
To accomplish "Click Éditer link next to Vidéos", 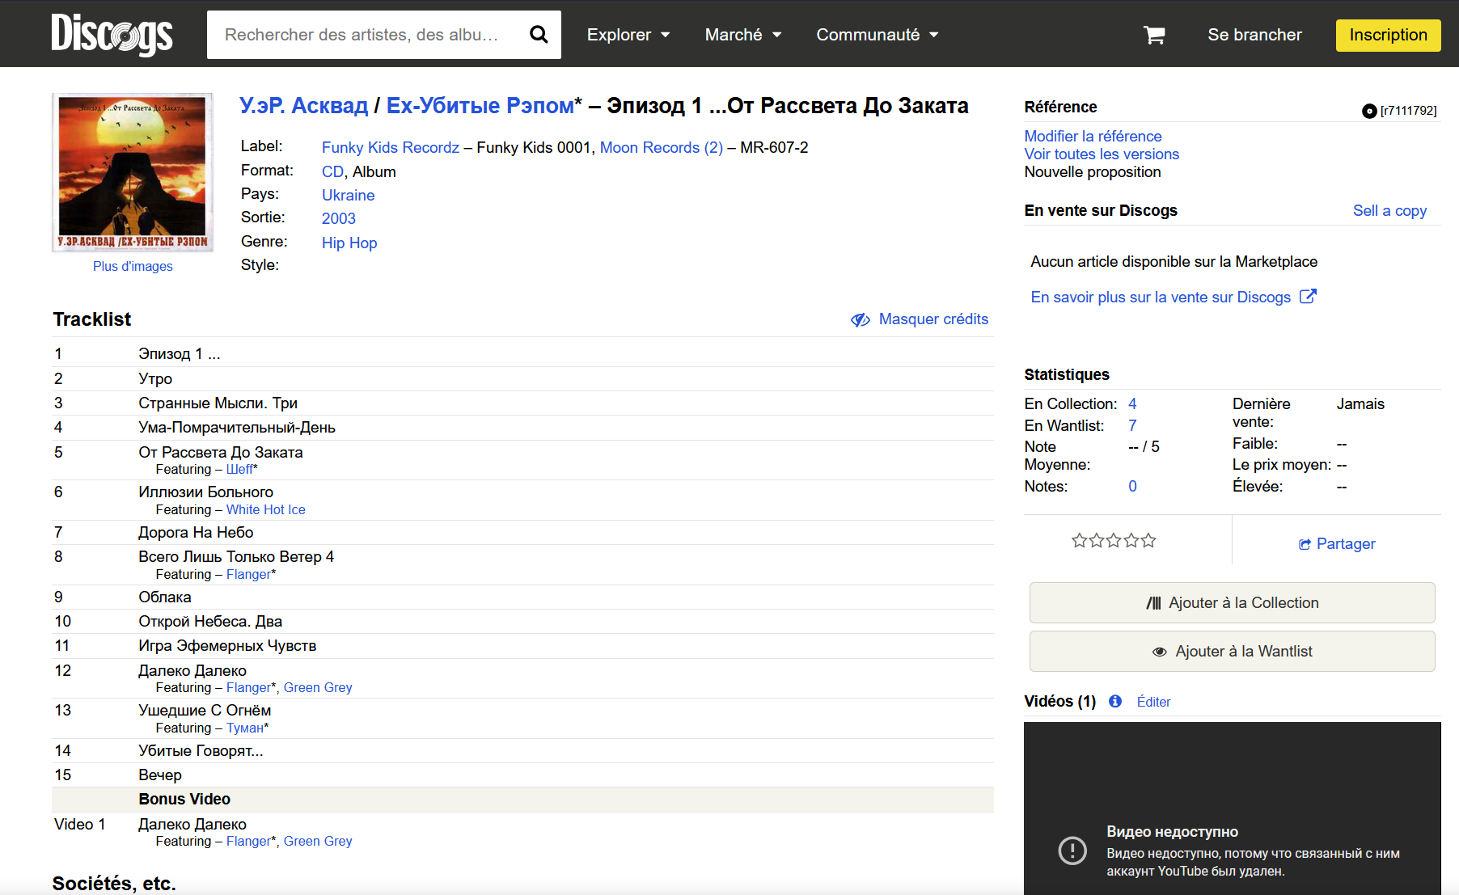I will 1153,702.
